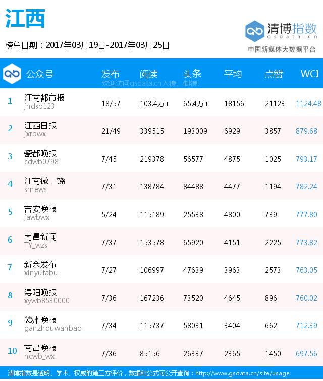Select account ID jndsb123
323x381 pixels.
pos(39,106)
